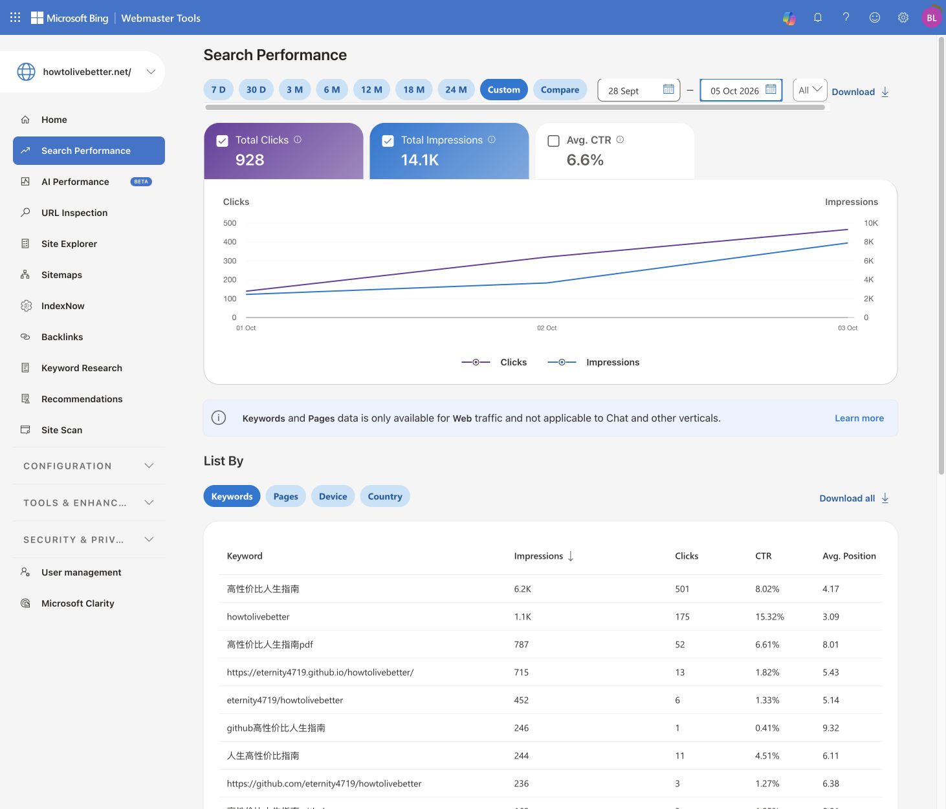
Task: Select the Device list tab
Action: pyautogui.click(x=333, y=496)
